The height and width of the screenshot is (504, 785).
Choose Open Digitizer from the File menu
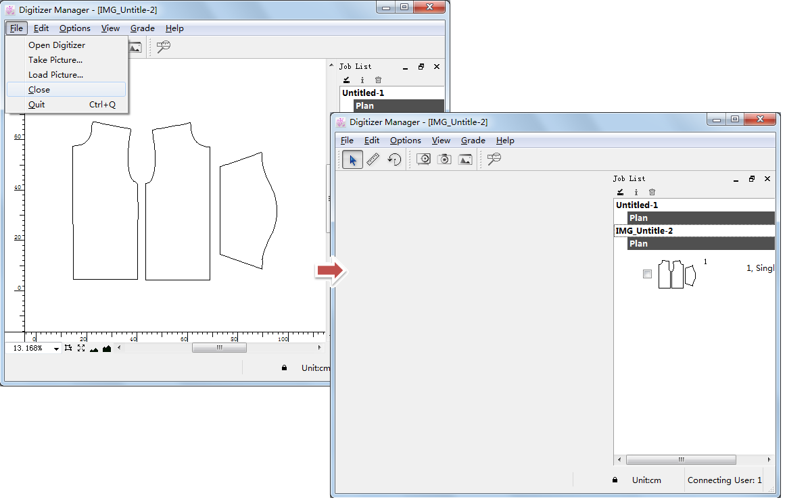point(57,45)
